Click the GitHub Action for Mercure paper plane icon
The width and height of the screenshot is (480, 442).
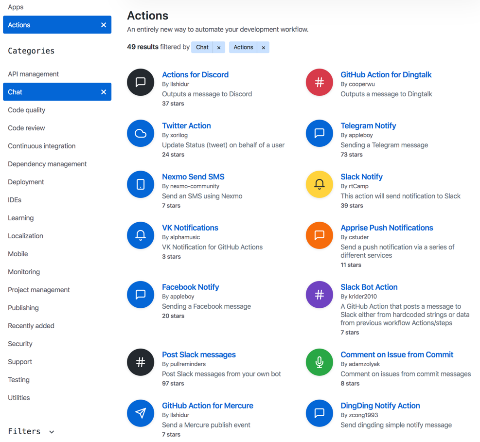[140, 413]
